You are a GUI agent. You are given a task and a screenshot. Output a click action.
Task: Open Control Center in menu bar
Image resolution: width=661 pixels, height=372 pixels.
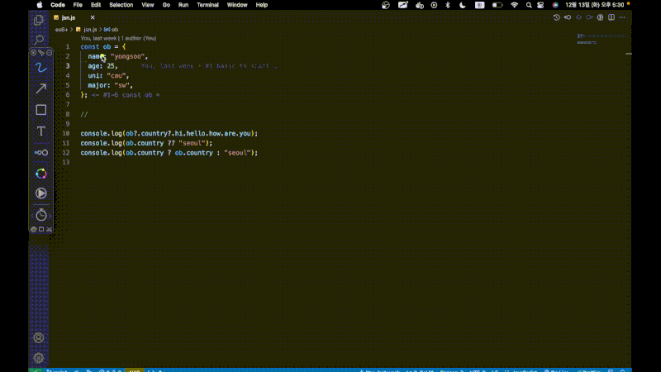coord(540,5)
